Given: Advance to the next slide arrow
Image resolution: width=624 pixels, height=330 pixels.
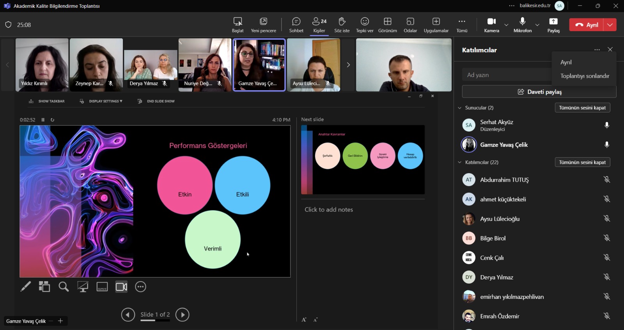Looking at the screenshot, I should 182,314.
